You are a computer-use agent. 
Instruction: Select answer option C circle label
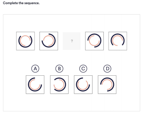(83, 69)
